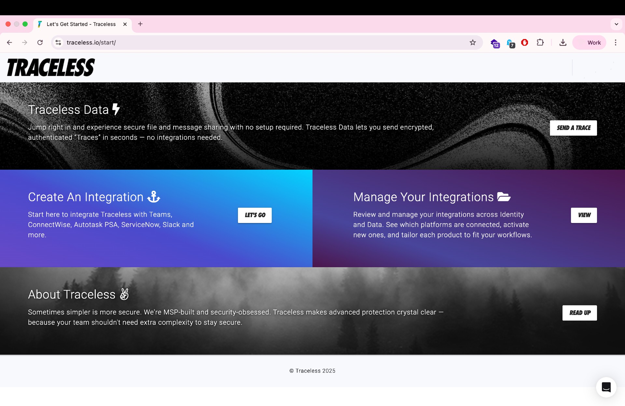Viewport: 625px width, 406px height.
Task: Open extension with badge 12
Action: click(x=494, y=43)
